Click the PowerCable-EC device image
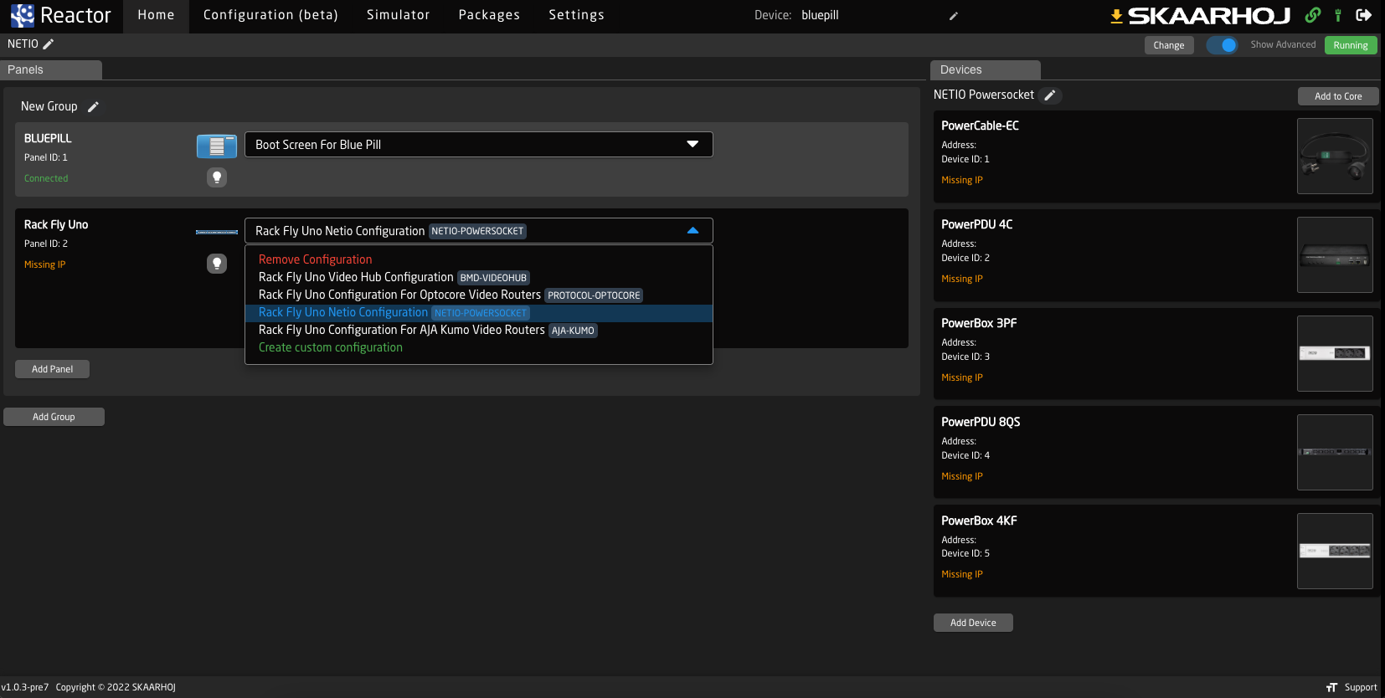This screenshot has width=1385, height=698. [x=1335, y=156]
